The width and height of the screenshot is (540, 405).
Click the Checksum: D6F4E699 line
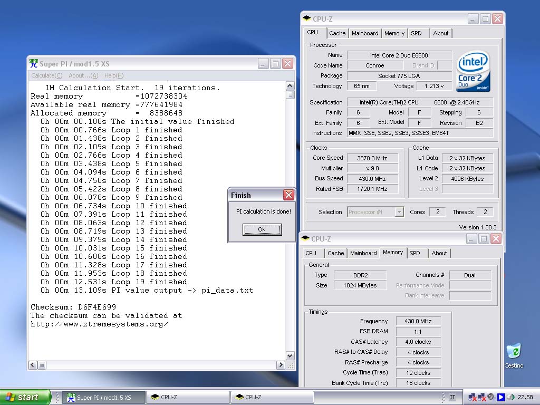coord(73,307)
